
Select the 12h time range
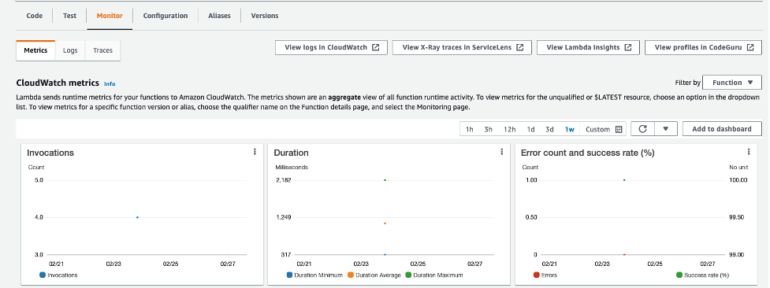point(509,130)
